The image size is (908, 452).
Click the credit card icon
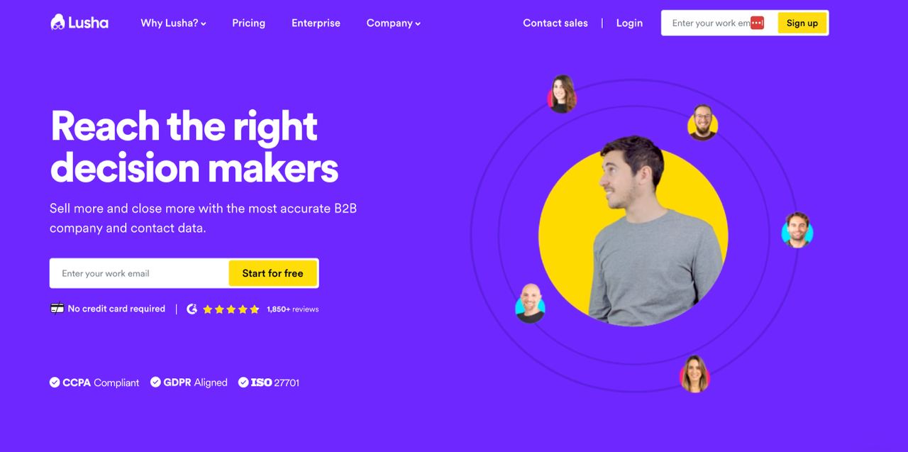point(57,309)
